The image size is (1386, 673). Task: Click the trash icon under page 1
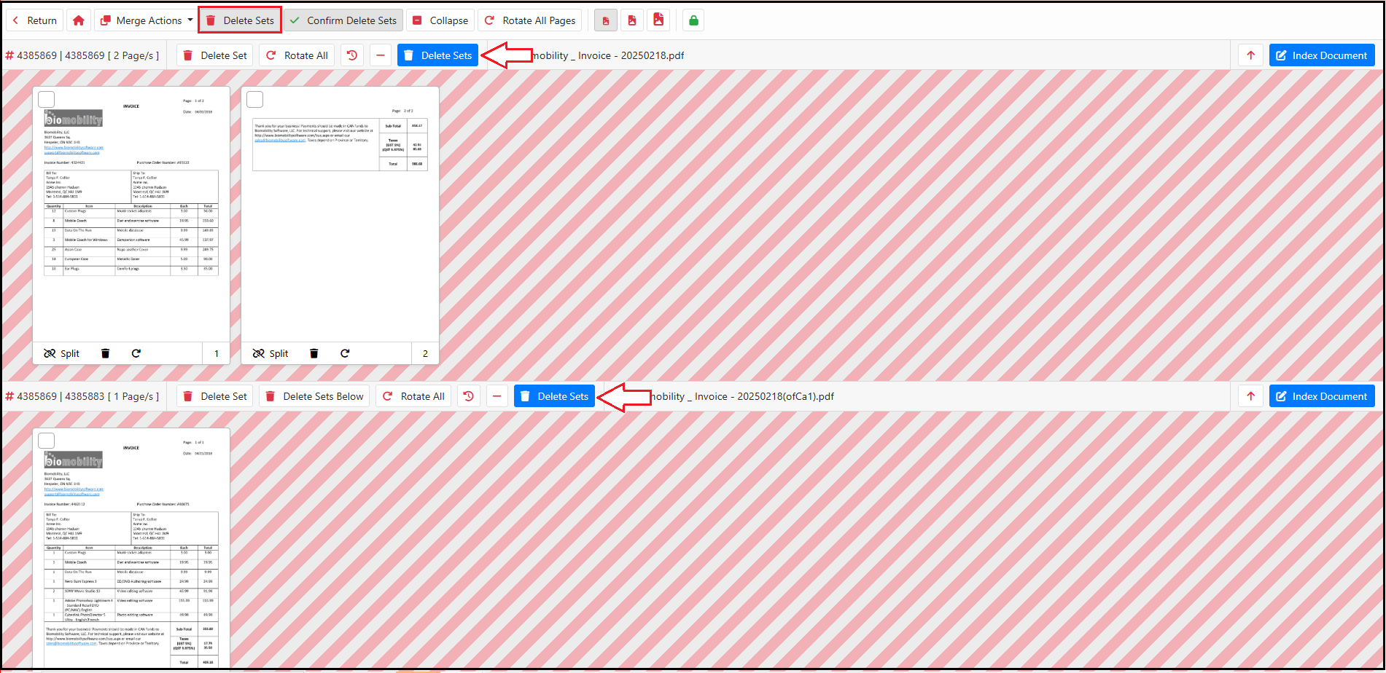click(105, 353)
